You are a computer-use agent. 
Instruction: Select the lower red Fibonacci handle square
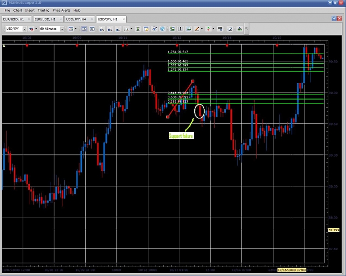(168, 117)
